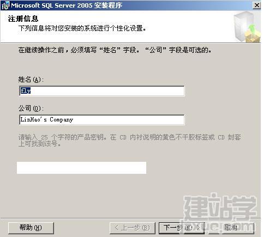263x237 pixels.
Task: Click blank area right of 'fly' in name field
Action: (x=107, y=90)
